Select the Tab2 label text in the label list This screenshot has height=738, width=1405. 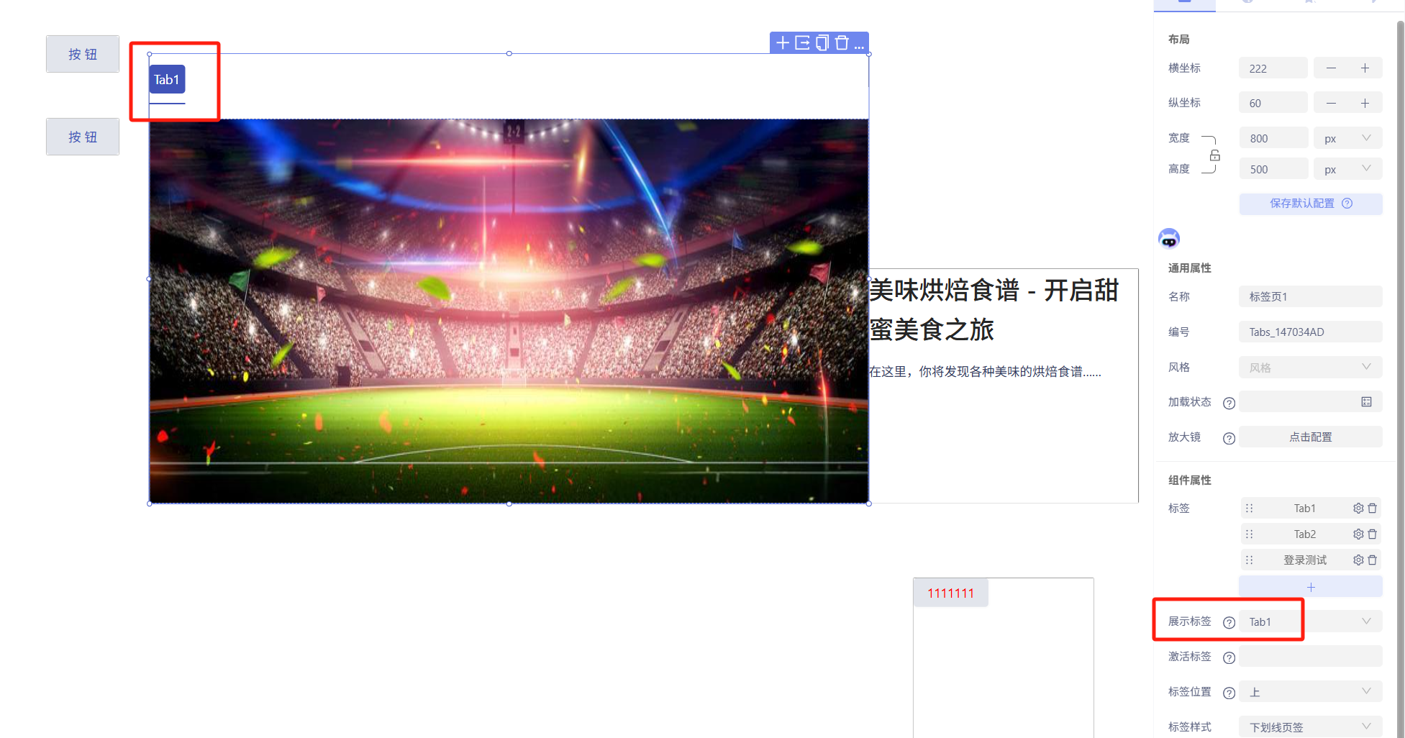(x=1304, y=534)
